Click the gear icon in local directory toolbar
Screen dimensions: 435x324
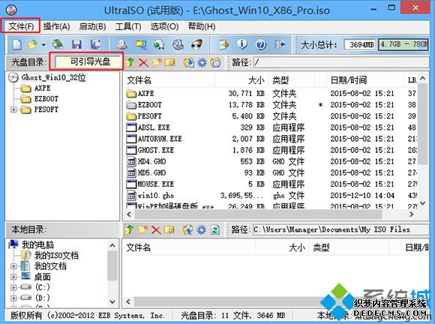tap(201, 229)
